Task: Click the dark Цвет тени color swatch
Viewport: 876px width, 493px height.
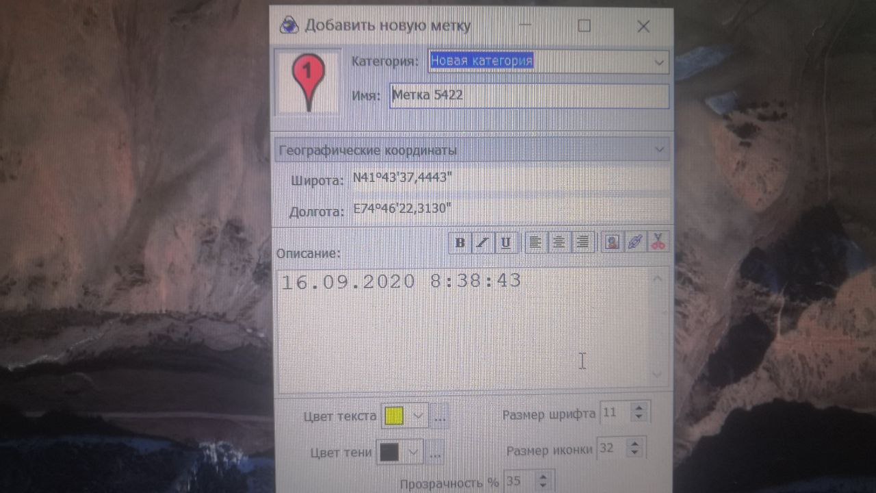Action: point(389,452)
